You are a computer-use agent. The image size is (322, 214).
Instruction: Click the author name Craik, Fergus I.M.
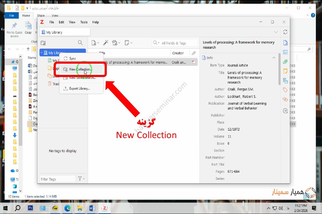click(x=241, y=89)
